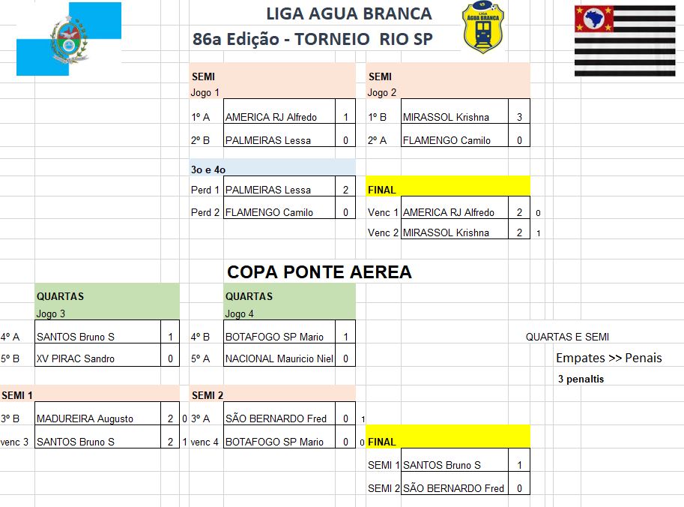Image resolution: width=684 pixels, height=507 pixels.
Task: Select the green QUARTAS header above Jogo 3
Action: 107,296
